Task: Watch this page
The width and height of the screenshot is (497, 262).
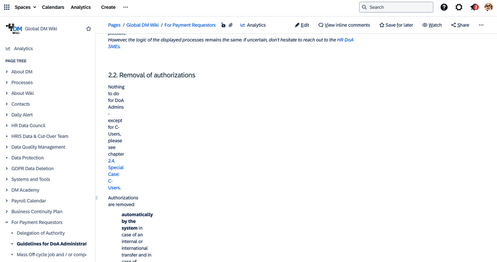Action: click(432, 25)
